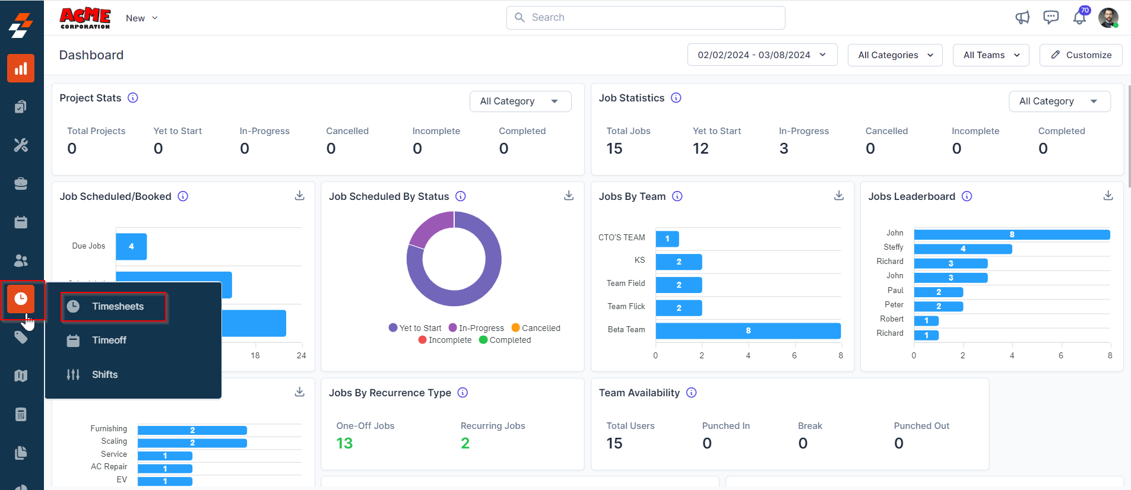Choose Shifts in the flyout menu
Image resolution: width=1131 pixels, height=490 pixels.
104,374
